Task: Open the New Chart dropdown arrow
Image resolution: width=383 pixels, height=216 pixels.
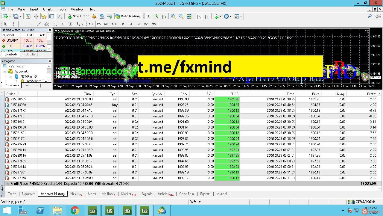Action: [x=10, y=16]
